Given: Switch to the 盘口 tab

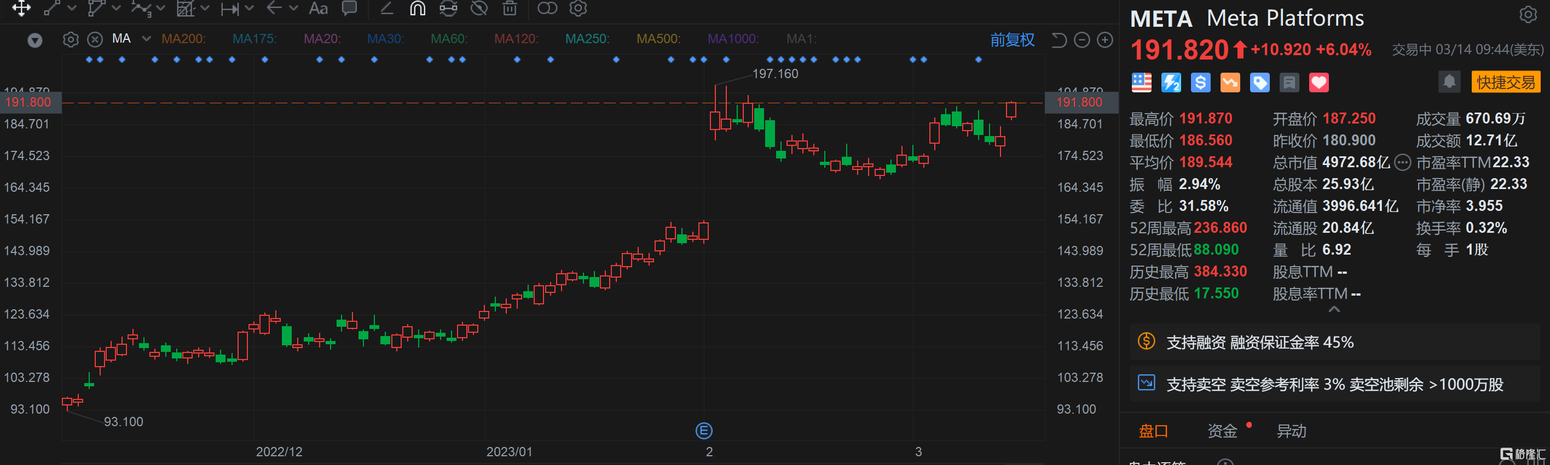Looking at the screenshot, I should [1153, 431].
